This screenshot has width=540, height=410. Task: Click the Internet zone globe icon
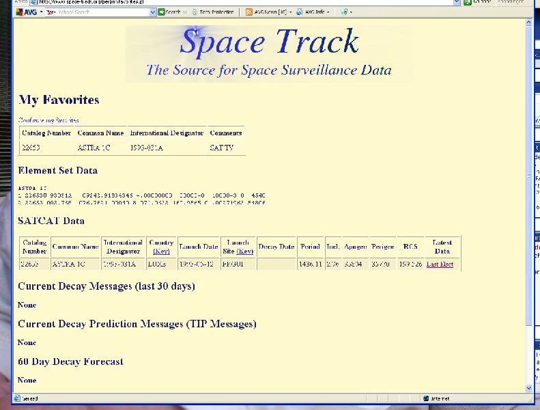tap(426, 398)
